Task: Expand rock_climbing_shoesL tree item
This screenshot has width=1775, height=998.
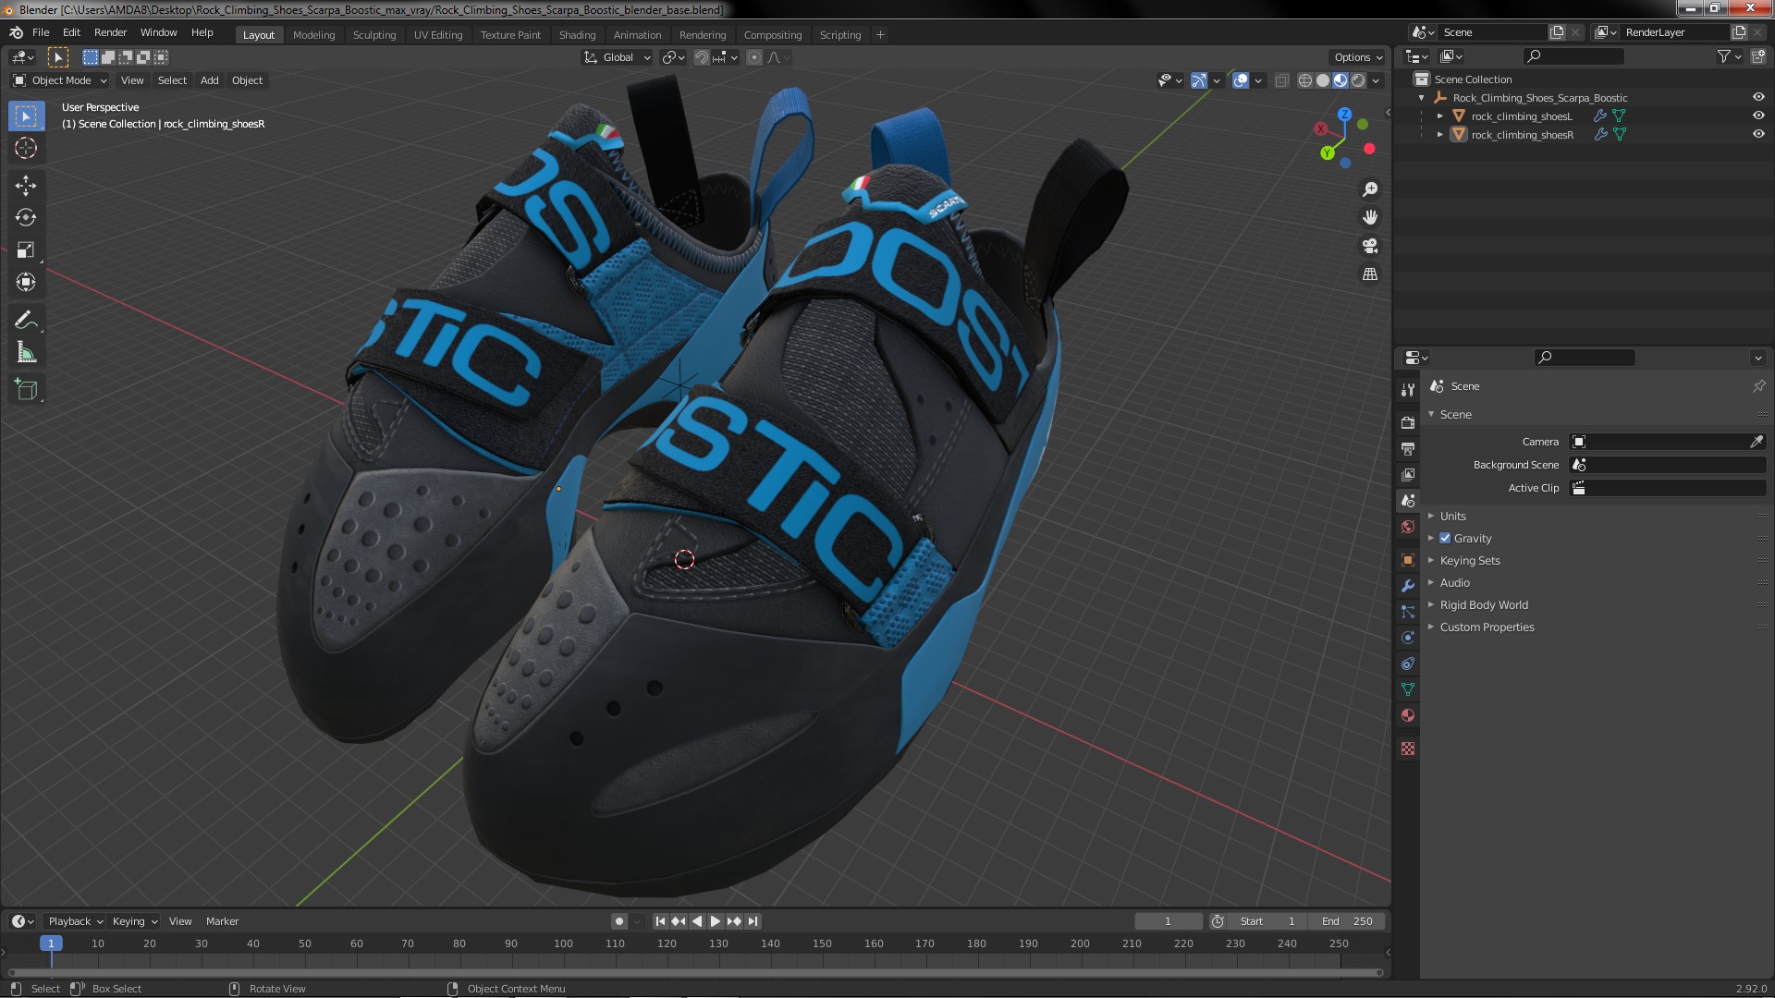Action: tap(1439, 116)
